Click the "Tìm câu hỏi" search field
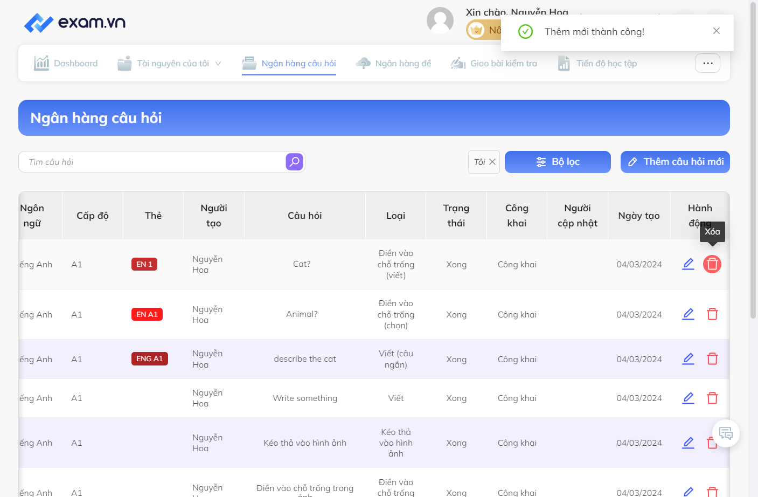This screenshot has width=758, height=497. coord(152,162)
